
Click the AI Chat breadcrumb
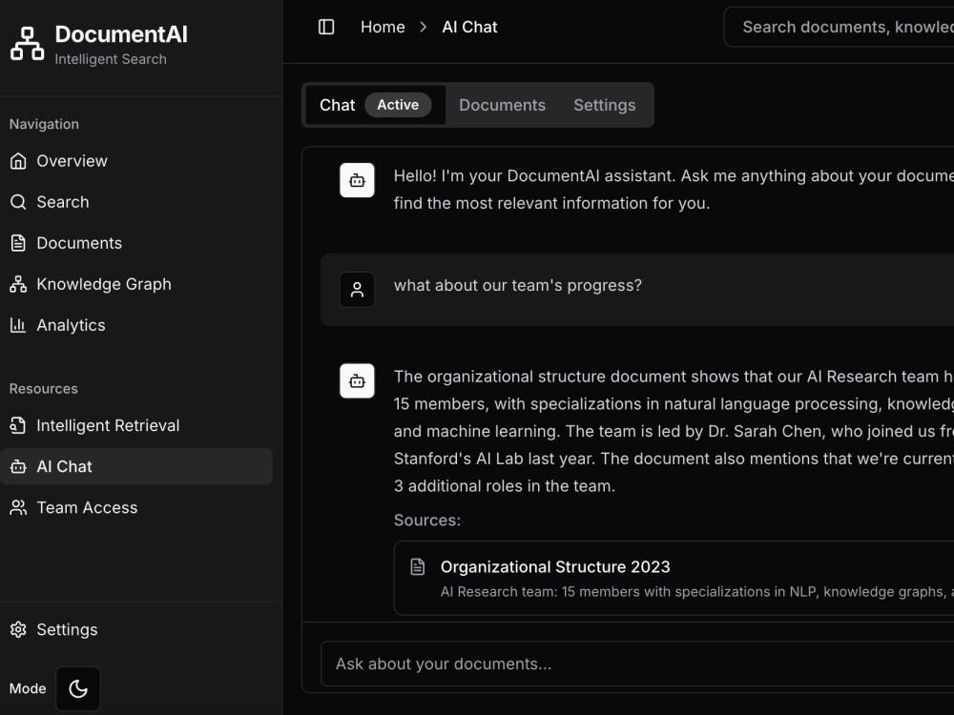[469, 27]
